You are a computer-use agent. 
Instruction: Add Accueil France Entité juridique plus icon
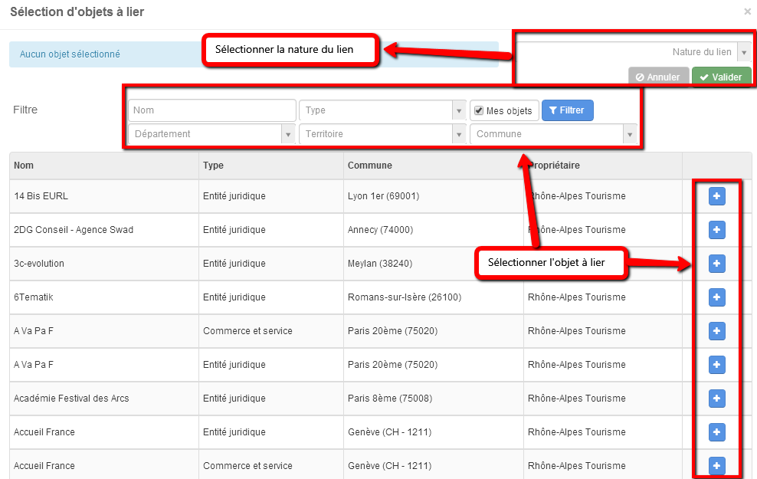click(x=717, y=432)
